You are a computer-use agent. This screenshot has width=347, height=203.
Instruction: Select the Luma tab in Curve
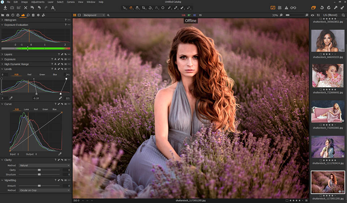tap(26, 109)
